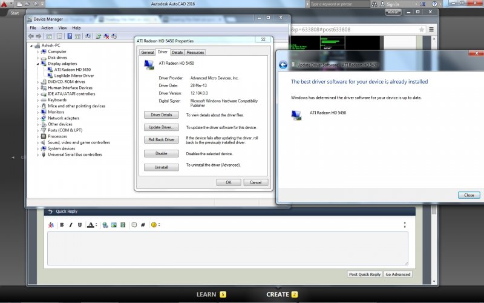The width and height of the screenshot is (484, 303).
Task: Click the Insert Video filmstrip icon
Action: [123, 225]
